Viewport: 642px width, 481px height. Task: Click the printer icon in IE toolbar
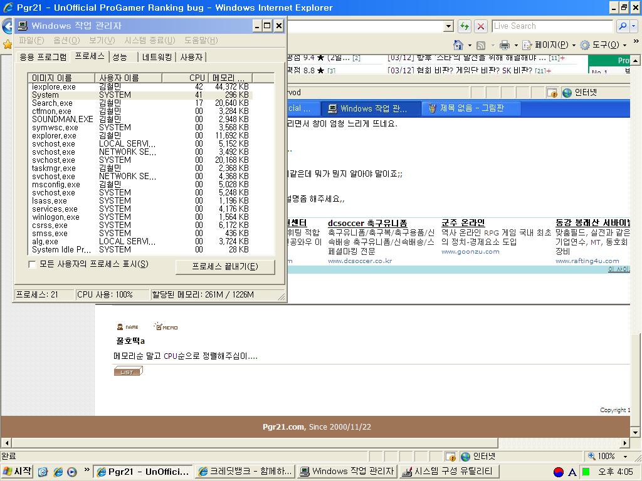505,44
